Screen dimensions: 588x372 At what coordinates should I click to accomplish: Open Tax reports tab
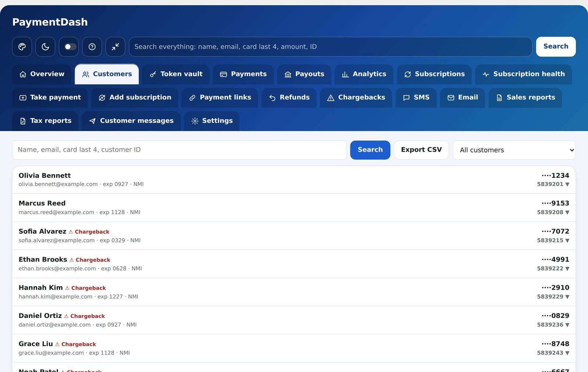[x=45, y=121]
